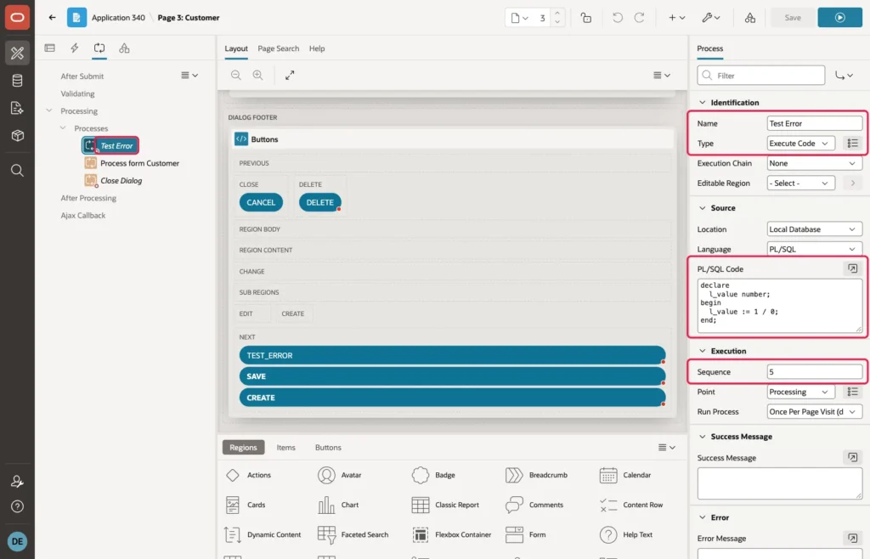This screenshot has height=559, width=870.
Task: Open the Language dropdown
Action: [x=814, y=249]
